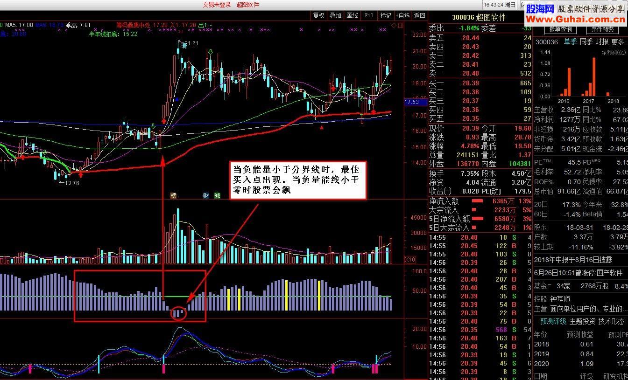This screenshot has height=380, width=628.
Task: Click the square panel icon at chart corner
Action: tap(400, 25)
